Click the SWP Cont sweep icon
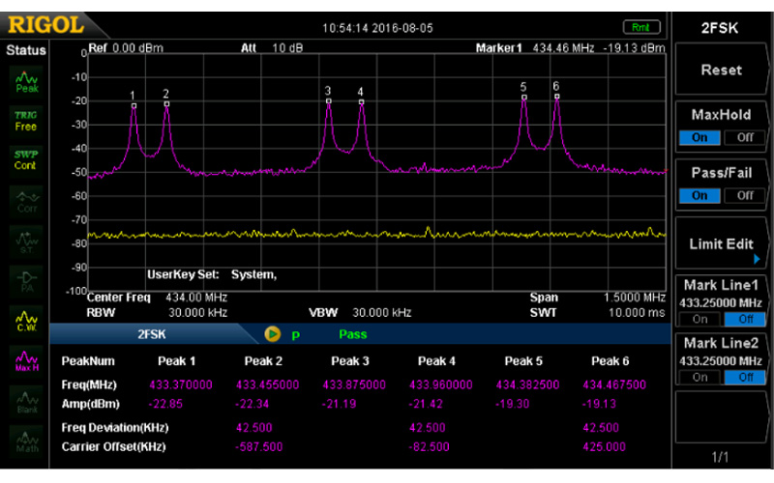The height and width of the screenshot is (483, 774). click(x=26, y=160)
